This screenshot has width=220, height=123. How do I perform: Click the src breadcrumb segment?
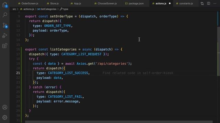coord(14,9)
